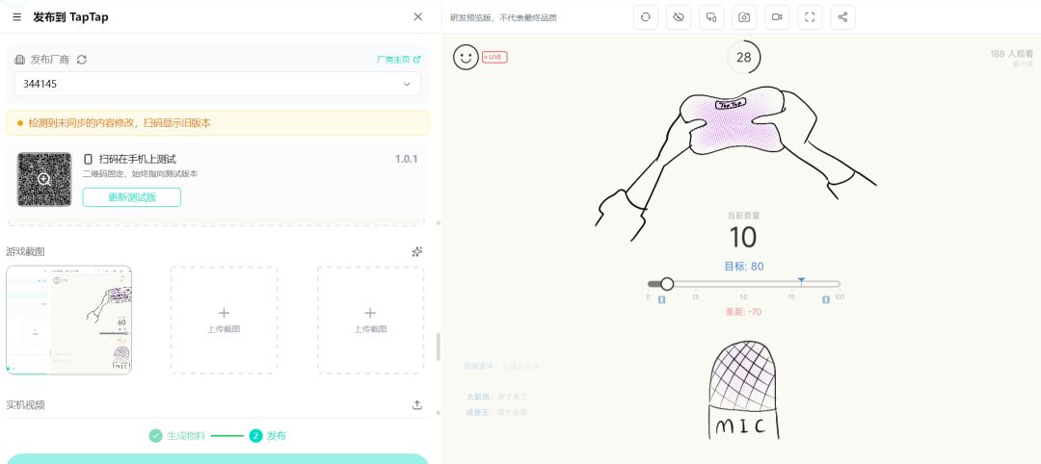Refresh the 发布厂商 list
Screen dimensions: 1041x464
tap(82, 60)
